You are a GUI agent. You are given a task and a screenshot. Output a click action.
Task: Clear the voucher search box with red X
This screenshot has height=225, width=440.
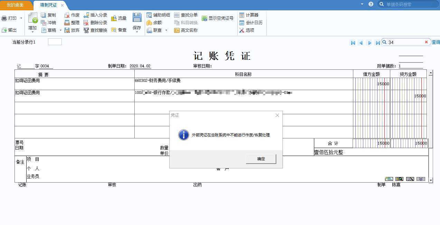click(426, 42)
